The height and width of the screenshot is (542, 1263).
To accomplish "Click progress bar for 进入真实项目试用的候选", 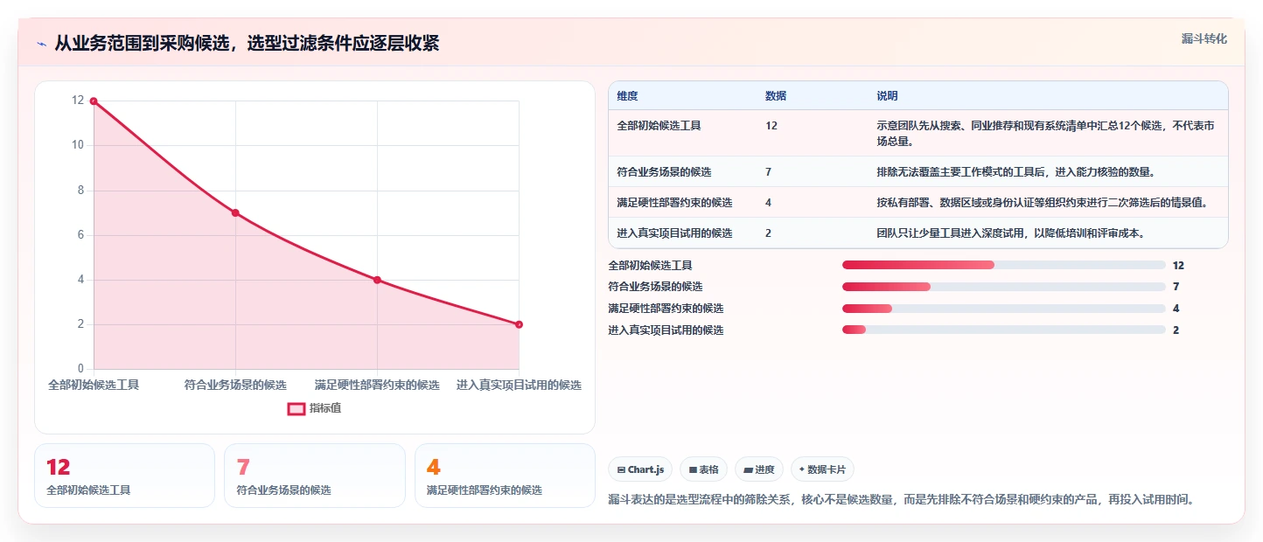I will click(1003, 330).
